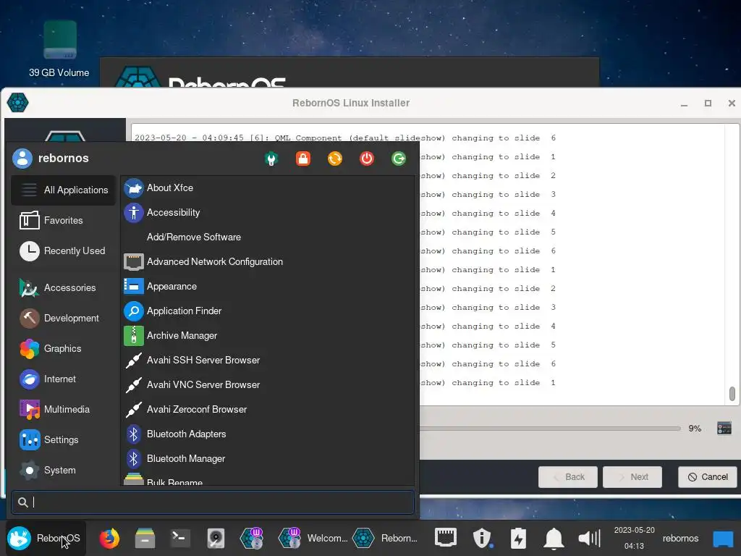Select the Settings category
Image resolution: width=741 pixels, height=556 pixels.
click(x=64, y=439)
